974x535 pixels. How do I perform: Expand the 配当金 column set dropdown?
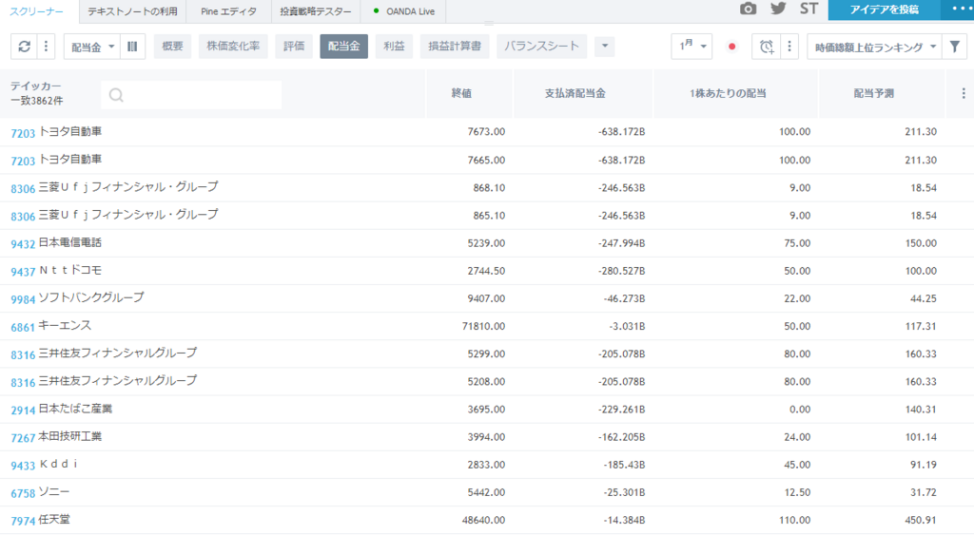point(92,47)
